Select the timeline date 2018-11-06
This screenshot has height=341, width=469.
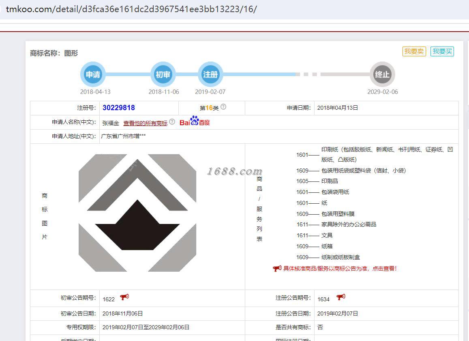pos(164,92)
